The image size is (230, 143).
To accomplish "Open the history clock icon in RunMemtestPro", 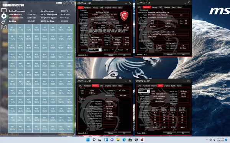I will click(x=64, y=3).
